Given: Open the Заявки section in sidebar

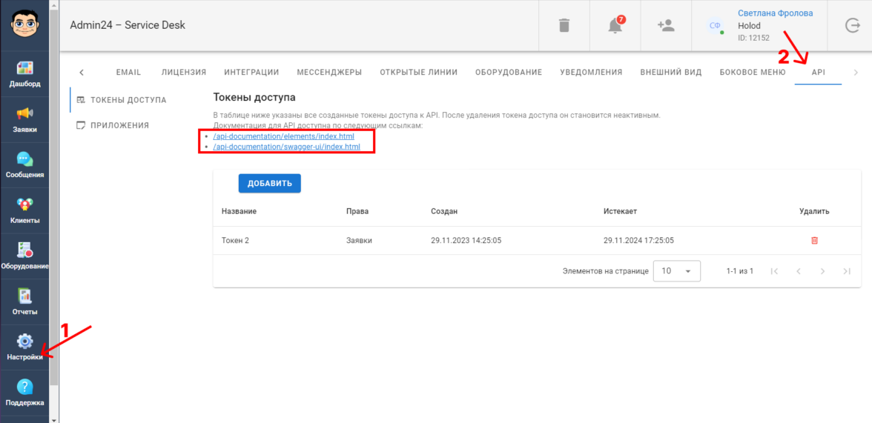Looking at the screenshot, I should pos(24,119).
